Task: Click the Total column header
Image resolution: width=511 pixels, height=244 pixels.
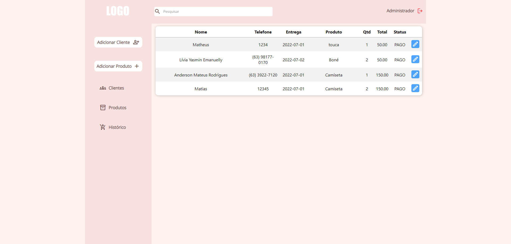Action: [382, 32]
